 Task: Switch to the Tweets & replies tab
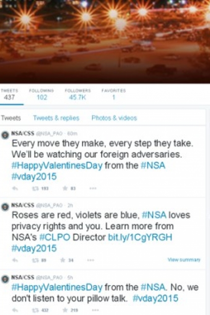pos(56,118)
